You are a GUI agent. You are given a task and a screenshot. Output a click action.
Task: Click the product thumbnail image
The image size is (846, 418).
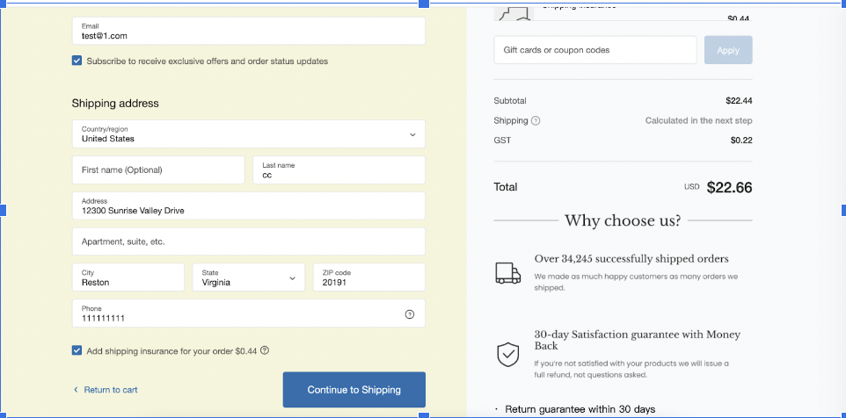[x=515, y=12]
